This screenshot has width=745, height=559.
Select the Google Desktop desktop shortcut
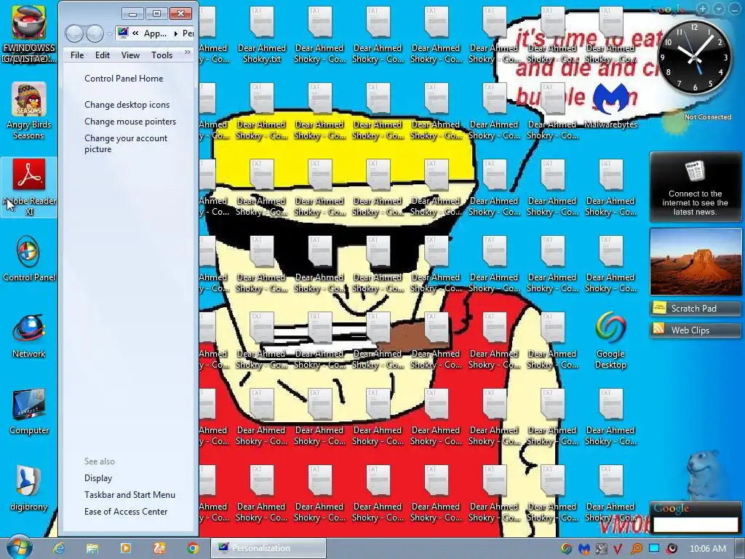(x=610, y=341)
